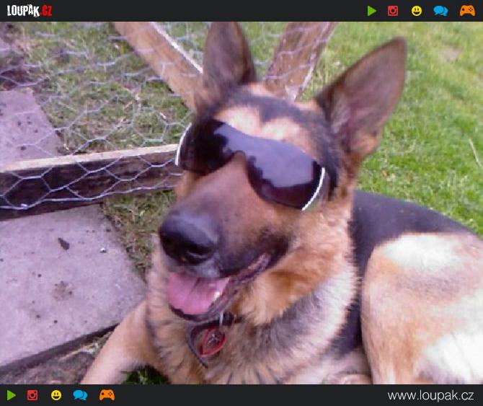Viewport: 483px width, 406px height.
Task: Choose the yellow smiley icon in the footer
Action: pos(56,395)
